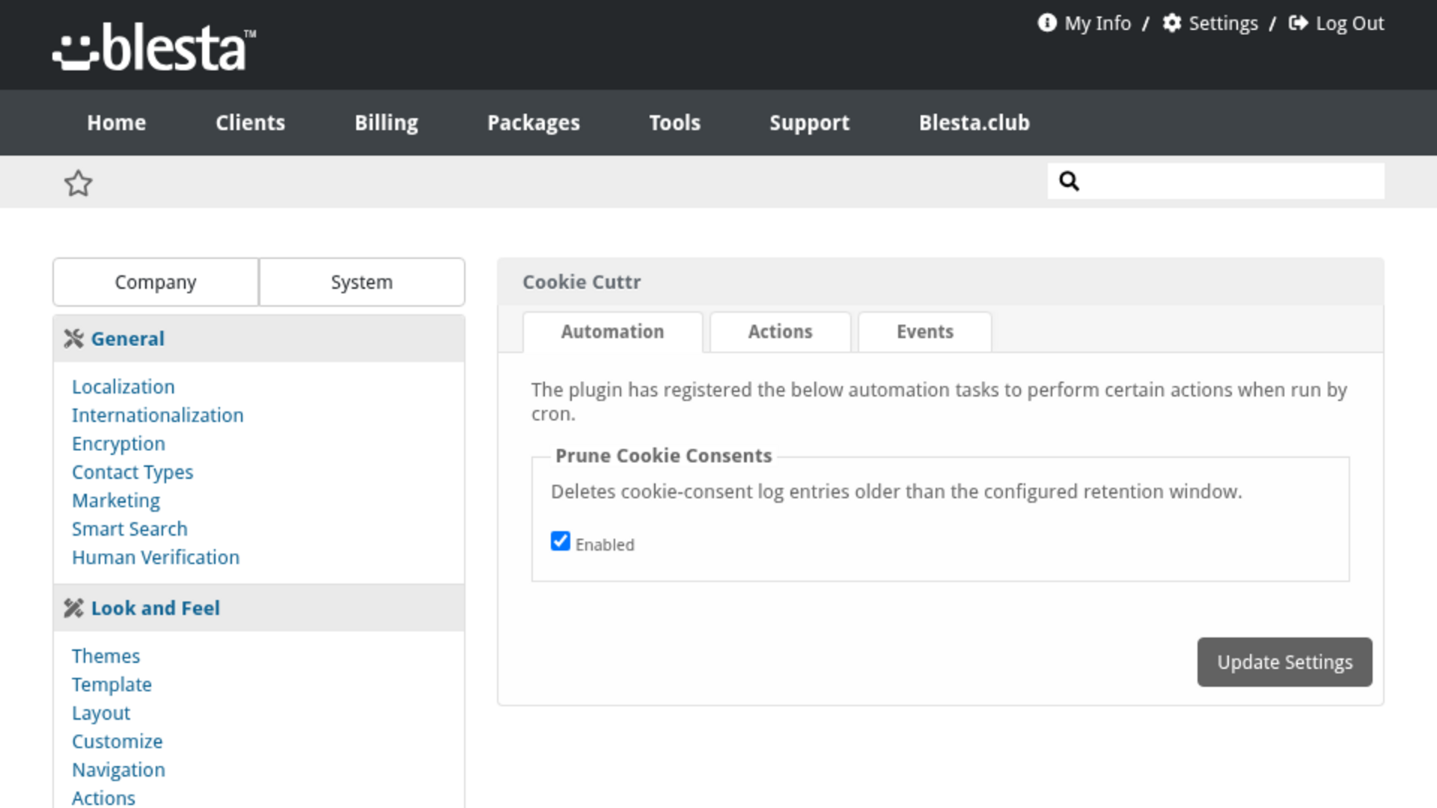Open Themes settings
This screenshot has height=808, width=1437.
pos(106,656)
